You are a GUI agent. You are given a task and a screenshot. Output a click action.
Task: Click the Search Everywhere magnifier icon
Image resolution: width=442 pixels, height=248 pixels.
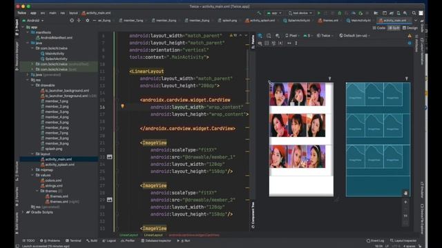click(x=414, y=13)
